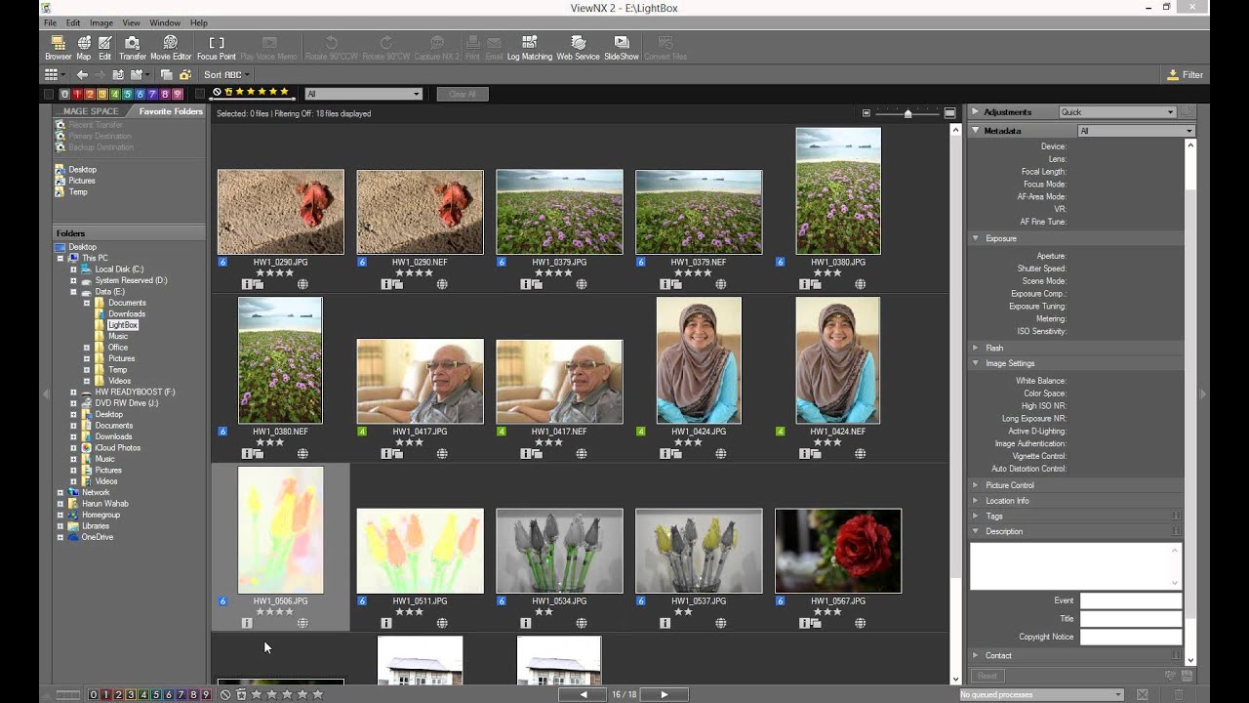Expand the Flash metadata section

pyautogui.click(x=975, y=348)
